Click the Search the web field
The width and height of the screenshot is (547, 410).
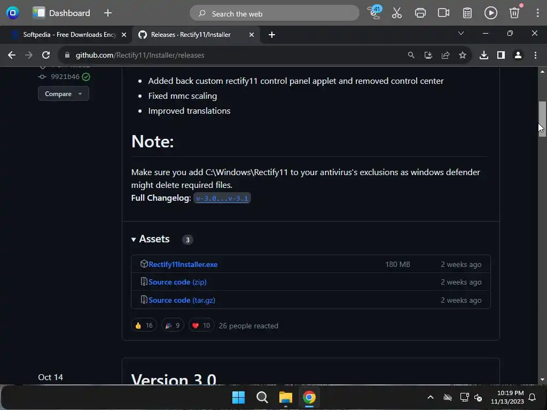274,13
